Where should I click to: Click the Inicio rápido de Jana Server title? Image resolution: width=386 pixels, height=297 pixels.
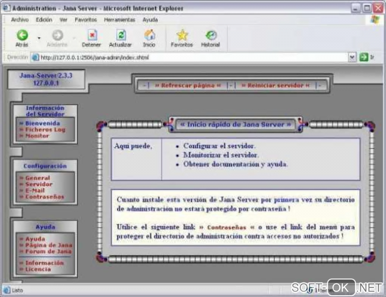tap(236, 125)
